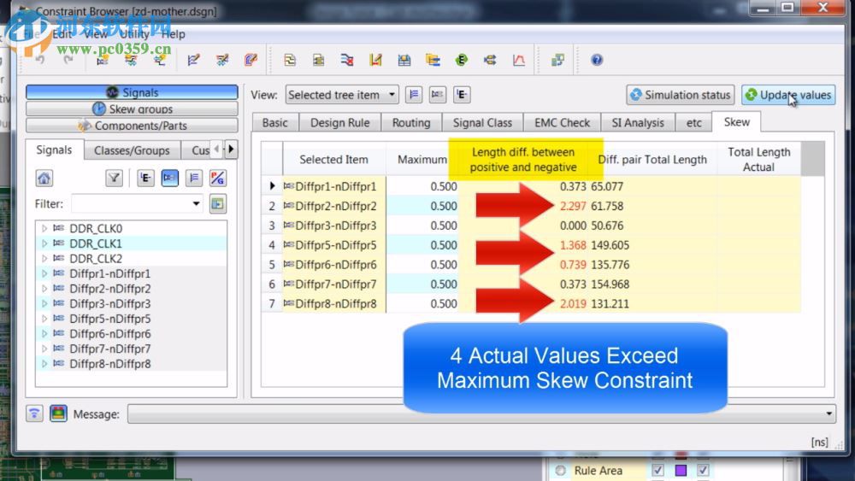This screenshot has width=855, height=481.
Task: Click the blue branching net icon beside green E
Action: click(x=490, y=59)
